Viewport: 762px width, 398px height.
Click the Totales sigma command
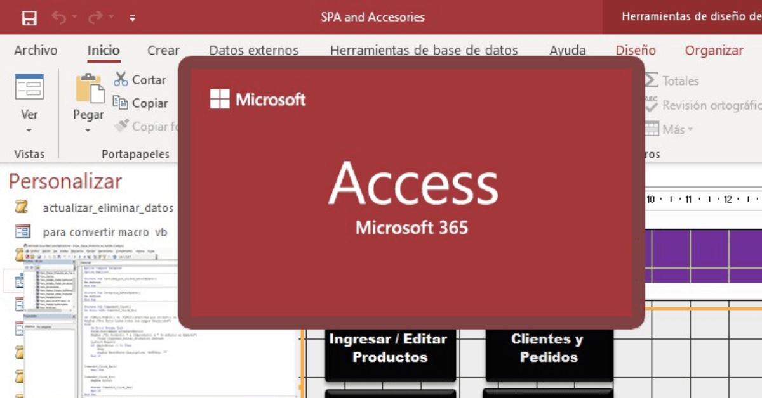pyautogui.click(x=671, y=80)
